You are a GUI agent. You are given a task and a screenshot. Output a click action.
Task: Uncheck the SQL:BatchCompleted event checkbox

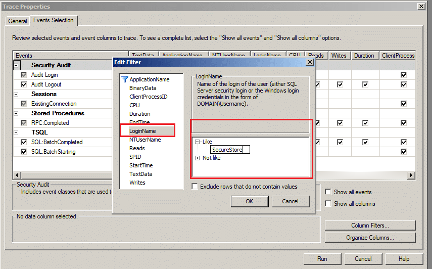click(24, 142)
